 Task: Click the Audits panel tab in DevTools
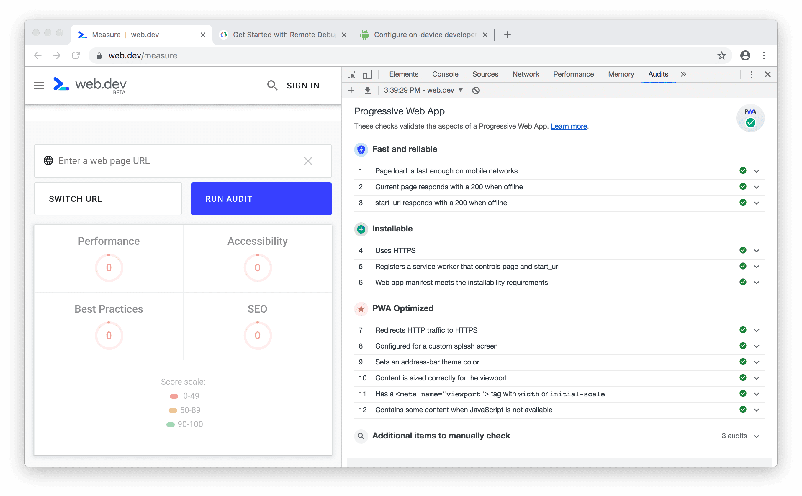pyautogui.click(x=658, y=74)
